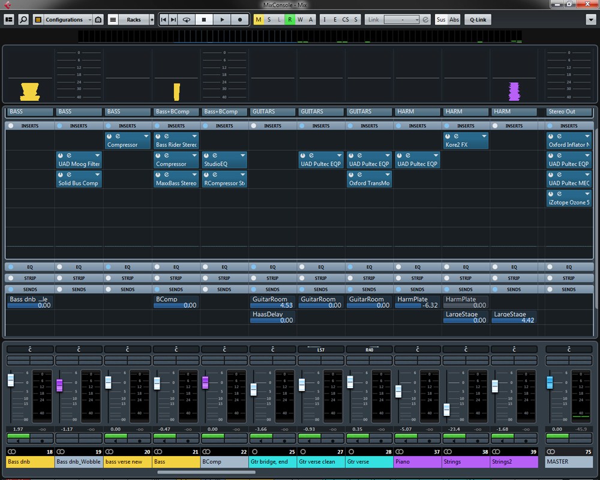The image size is (600, 480).
Task: Toggle global Write automation button W
Action: (x=300, y=20)
